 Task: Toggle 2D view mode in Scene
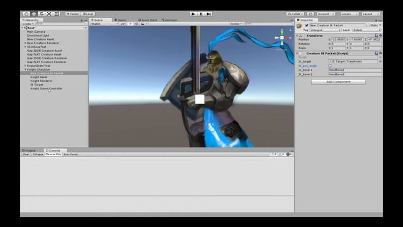123,24
